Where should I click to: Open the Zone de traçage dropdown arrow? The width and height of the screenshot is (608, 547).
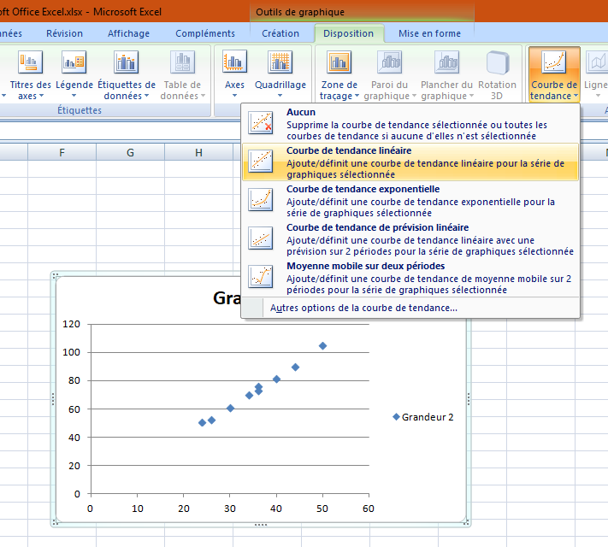[357, 96]
